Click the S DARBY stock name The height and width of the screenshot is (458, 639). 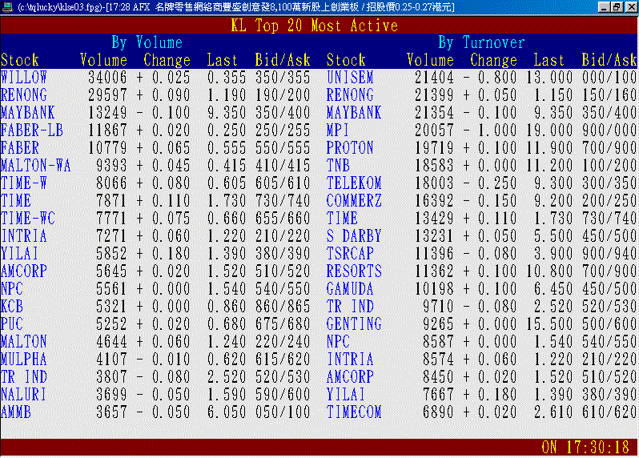pyautogui.click(x=354, y=236)
